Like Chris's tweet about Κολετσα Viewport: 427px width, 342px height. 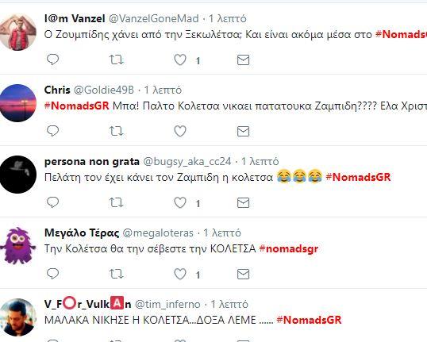click(180, 131)
